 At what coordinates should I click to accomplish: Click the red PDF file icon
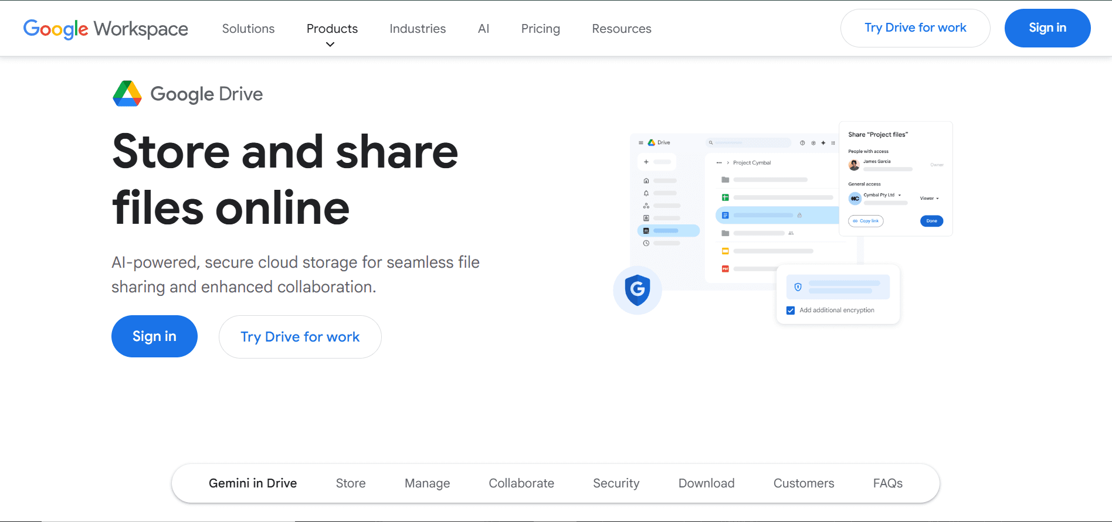[x=725, y=269]
